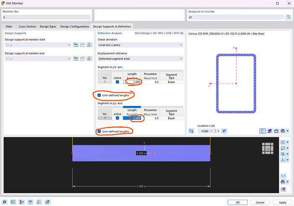
Task: Click the Location x value field
Action: 206,131
